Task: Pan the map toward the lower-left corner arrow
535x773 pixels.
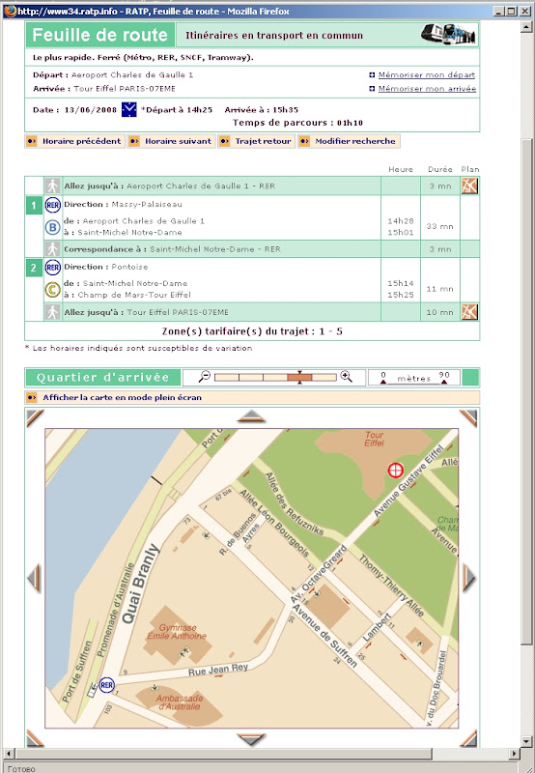Action: pyautogui.click(x=34, y=738)
